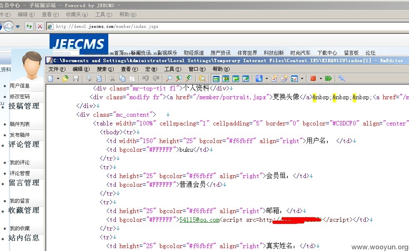The image size is (409, 251).
Task: Click the Cut scissors icon
Action: (112, 79)
